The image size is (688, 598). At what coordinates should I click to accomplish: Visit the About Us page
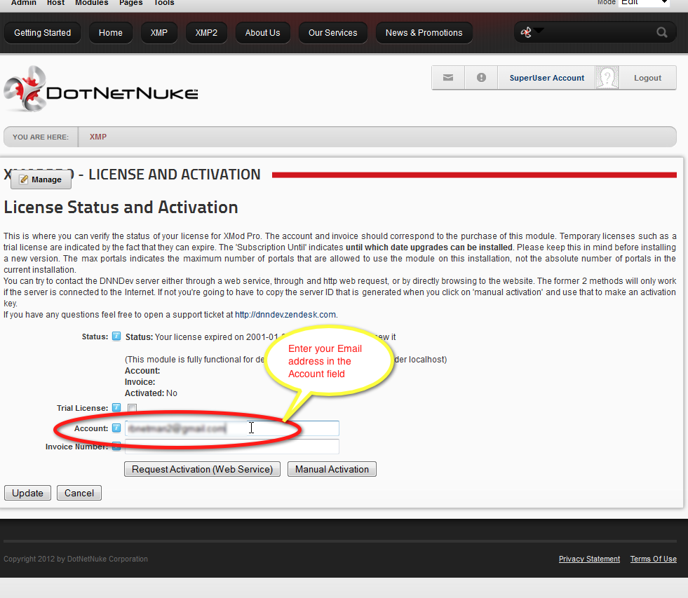[262, 33]
